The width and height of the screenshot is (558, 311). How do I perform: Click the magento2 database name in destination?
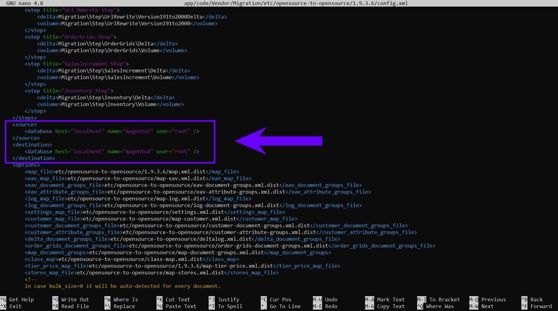coord(137,151)
